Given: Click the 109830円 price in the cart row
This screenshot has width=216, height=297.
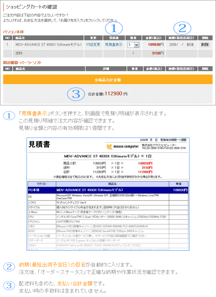Looking at the screenshot, I should click(x=156, y=45).
